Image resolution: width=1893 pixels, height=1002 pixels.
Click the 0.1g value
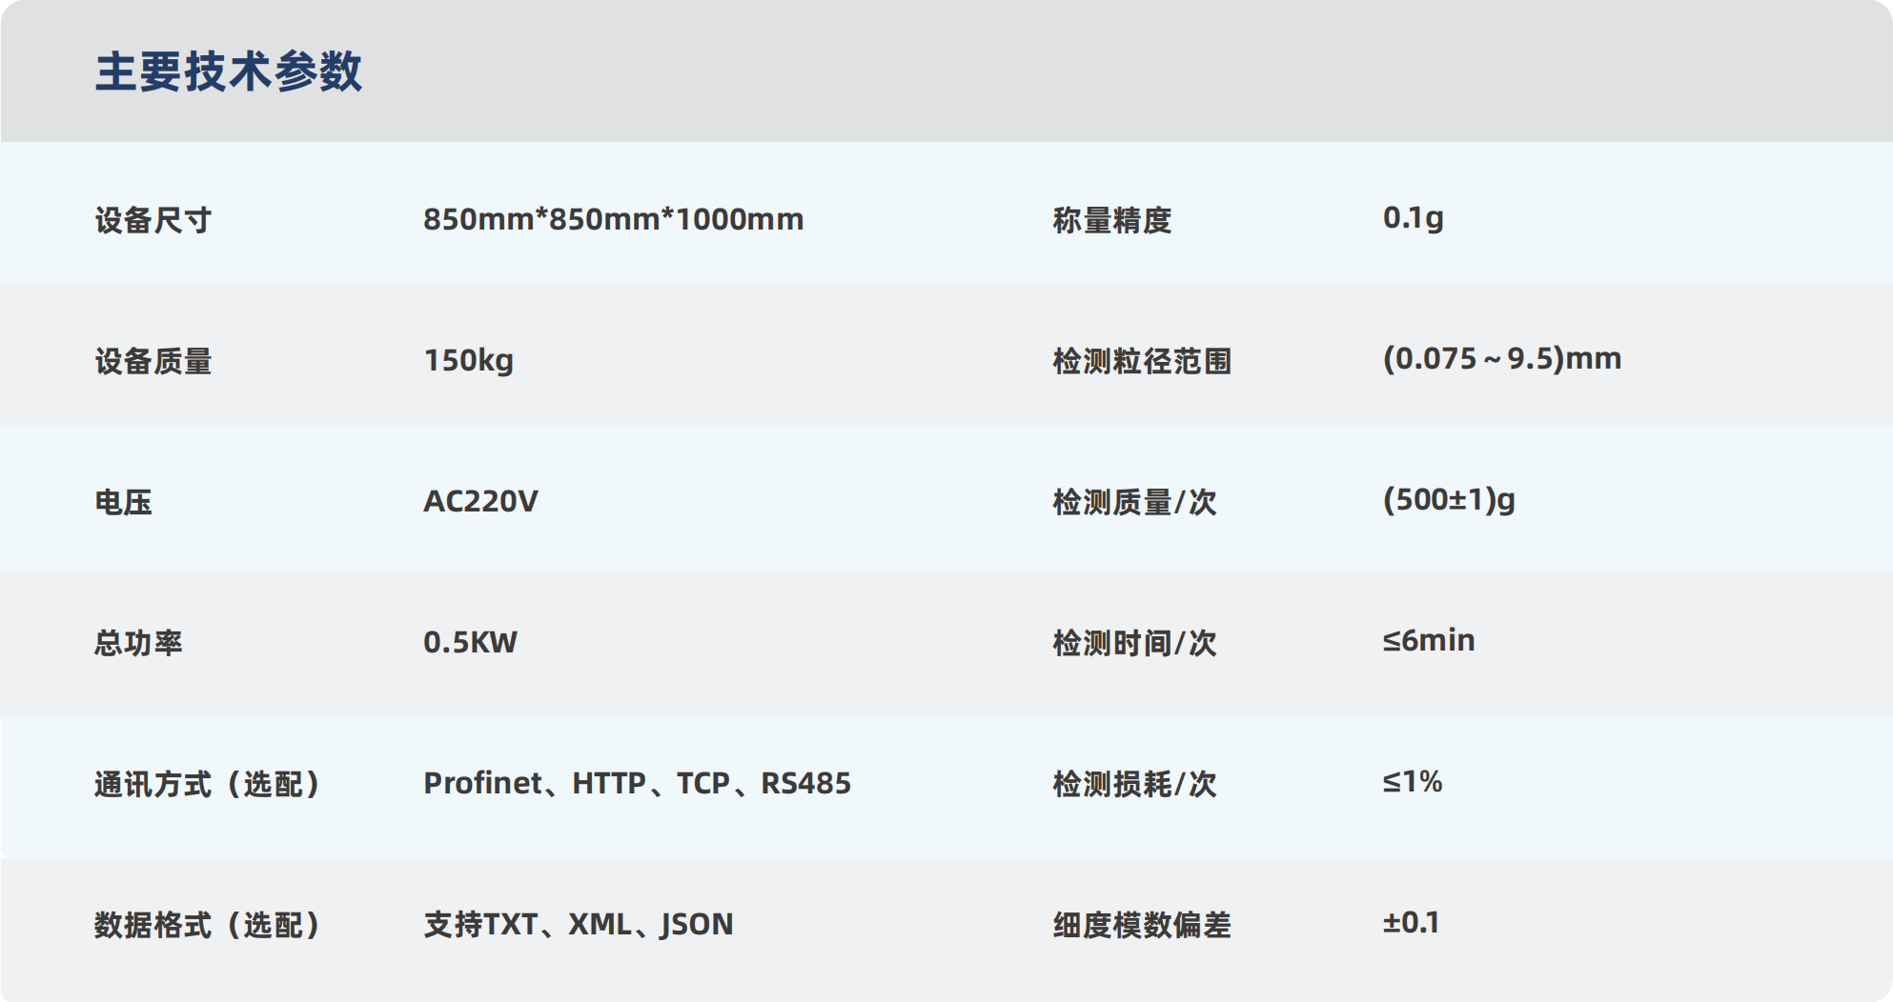[x=1414, y=218]
